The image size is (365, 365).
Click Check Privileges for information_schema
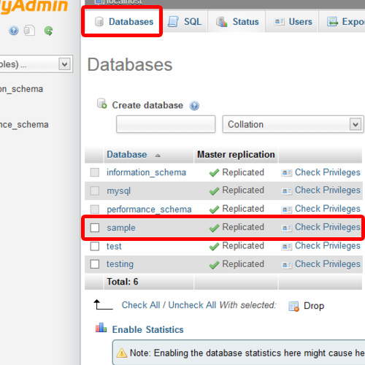[327, 172]
